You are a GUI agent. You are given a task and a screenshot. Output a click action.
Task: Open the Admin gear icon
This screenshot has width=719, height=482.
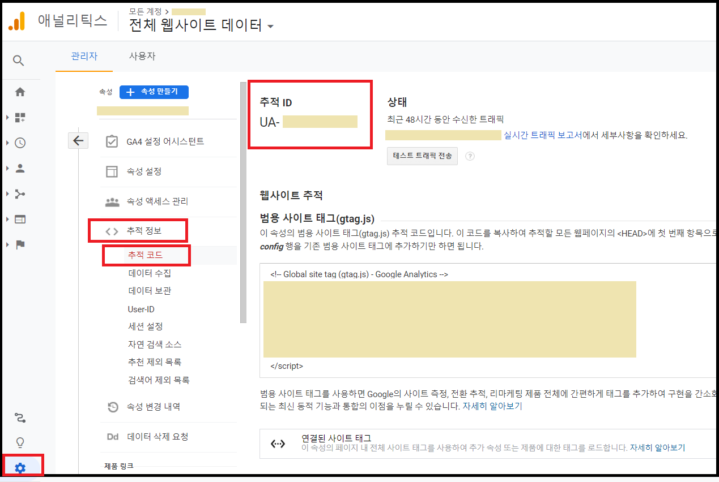(20, 466)
